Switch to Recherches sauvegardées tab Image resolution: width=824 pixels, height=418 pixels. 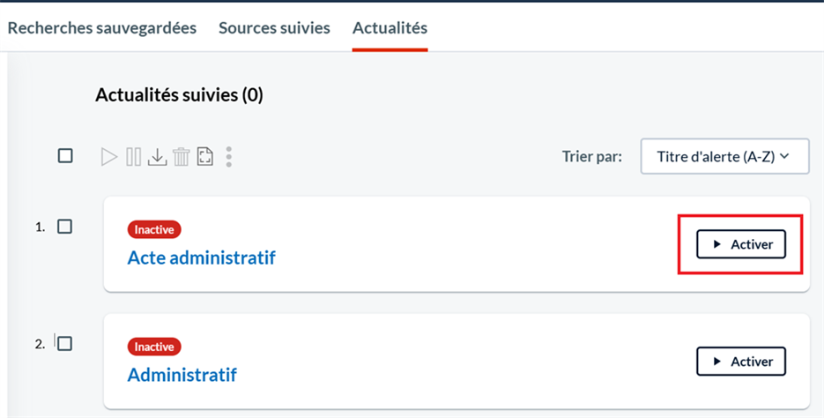(x=102, y=28)
